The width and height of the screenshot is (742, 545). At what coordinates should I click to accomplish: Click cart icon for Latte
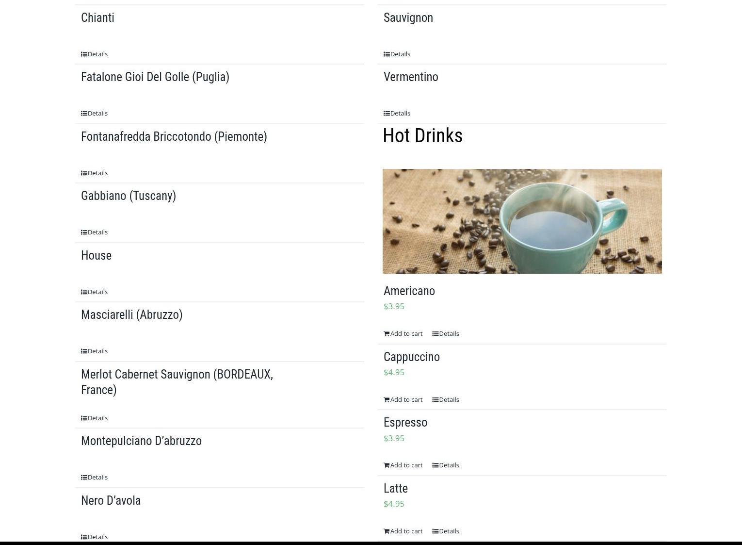(387, 531)
